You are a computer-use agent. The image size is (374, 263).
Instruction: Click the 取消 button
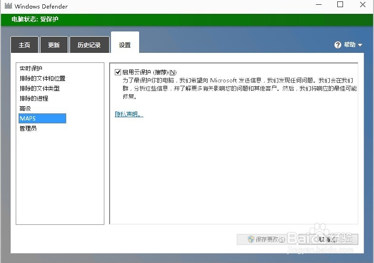click(328, 239)
